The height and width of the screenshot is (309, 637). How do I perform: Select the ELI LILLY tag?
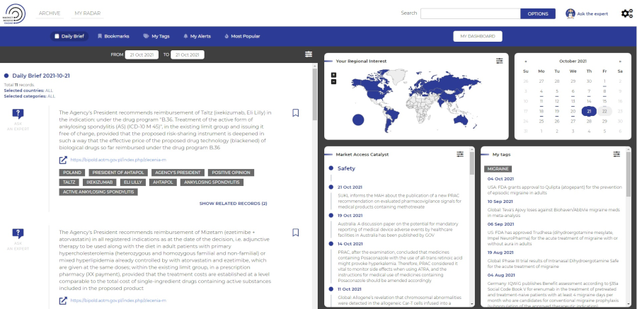pyautogui.click(x=133, y=182)
